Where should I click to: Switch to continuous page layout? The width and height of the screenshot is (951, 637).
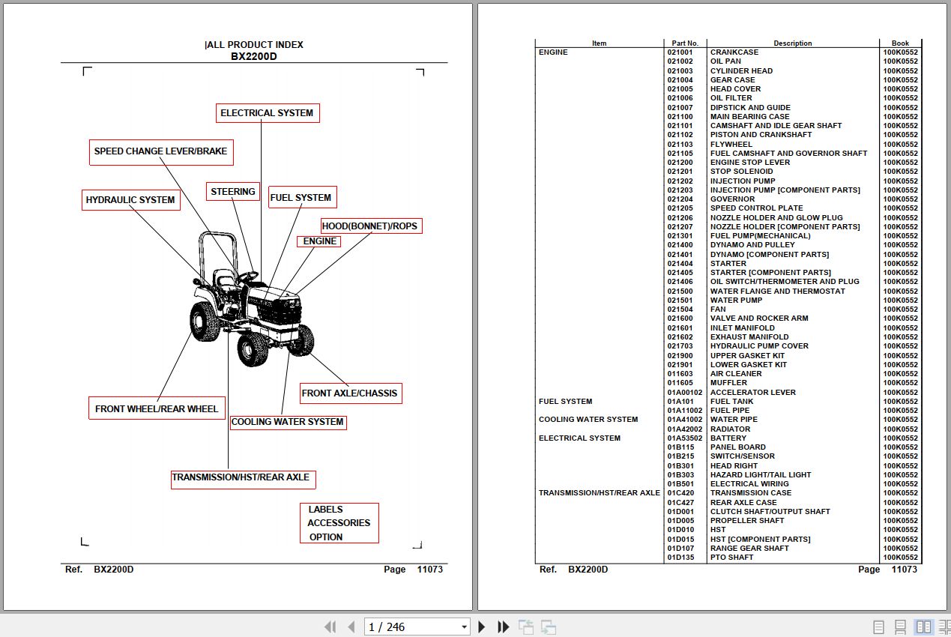[901, 627]
